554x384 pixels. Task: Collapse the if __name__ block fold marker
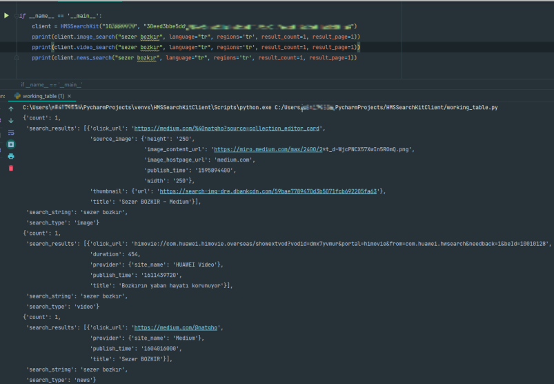(17, 16)
